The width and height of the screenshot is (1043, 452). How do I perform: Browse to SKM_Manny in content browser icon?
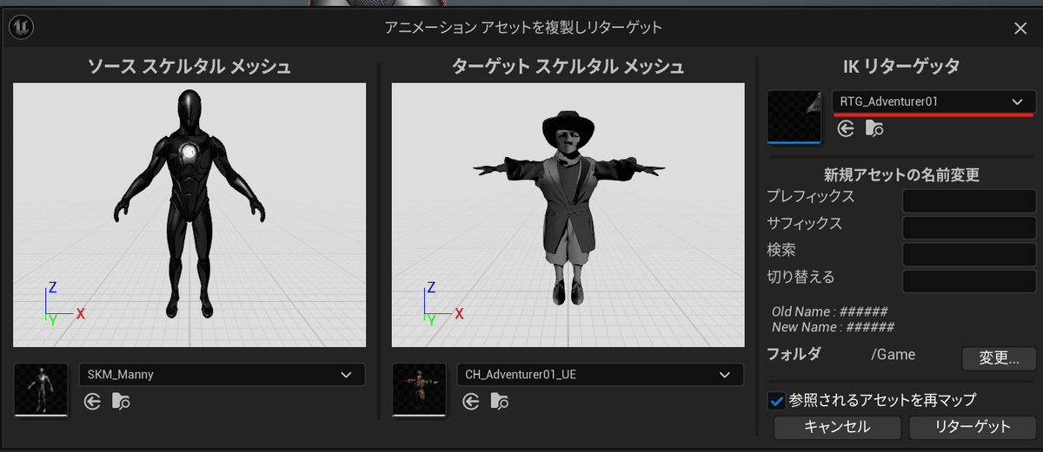[x=121, y=402]
